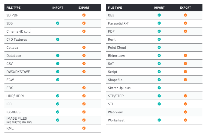
Task: Click the KML export checkmark
Action: (x=84, y=128)
